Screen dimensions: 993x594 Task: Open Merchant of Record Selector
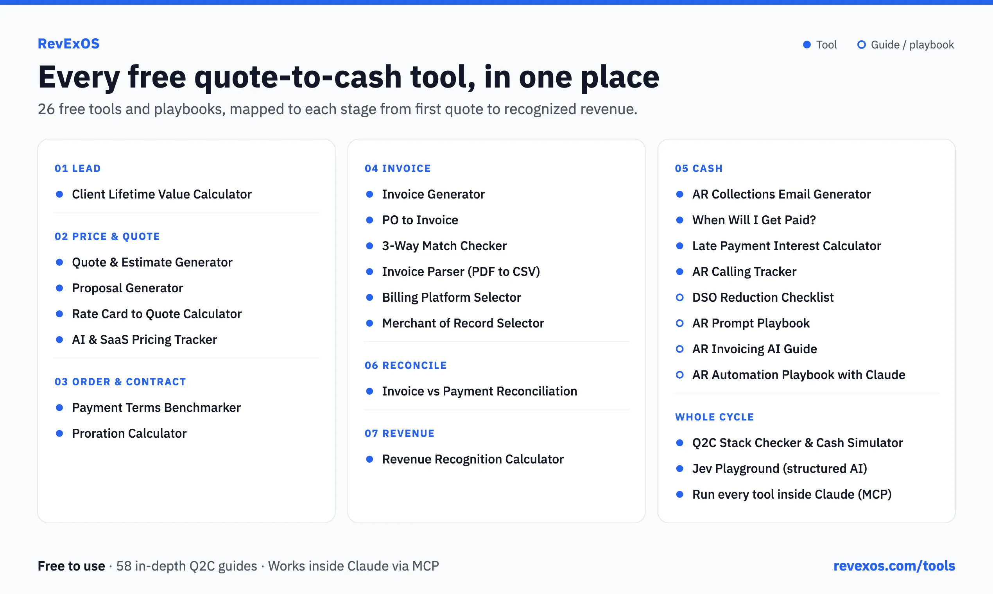coord(463,323)
